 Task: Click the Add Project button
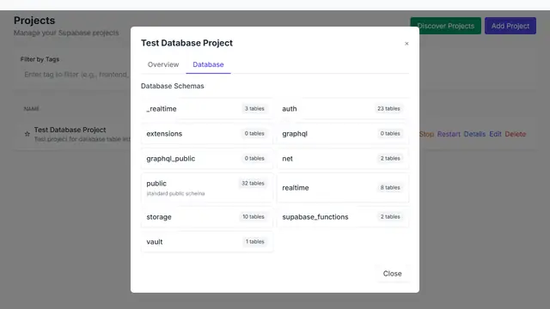(510, 26)
